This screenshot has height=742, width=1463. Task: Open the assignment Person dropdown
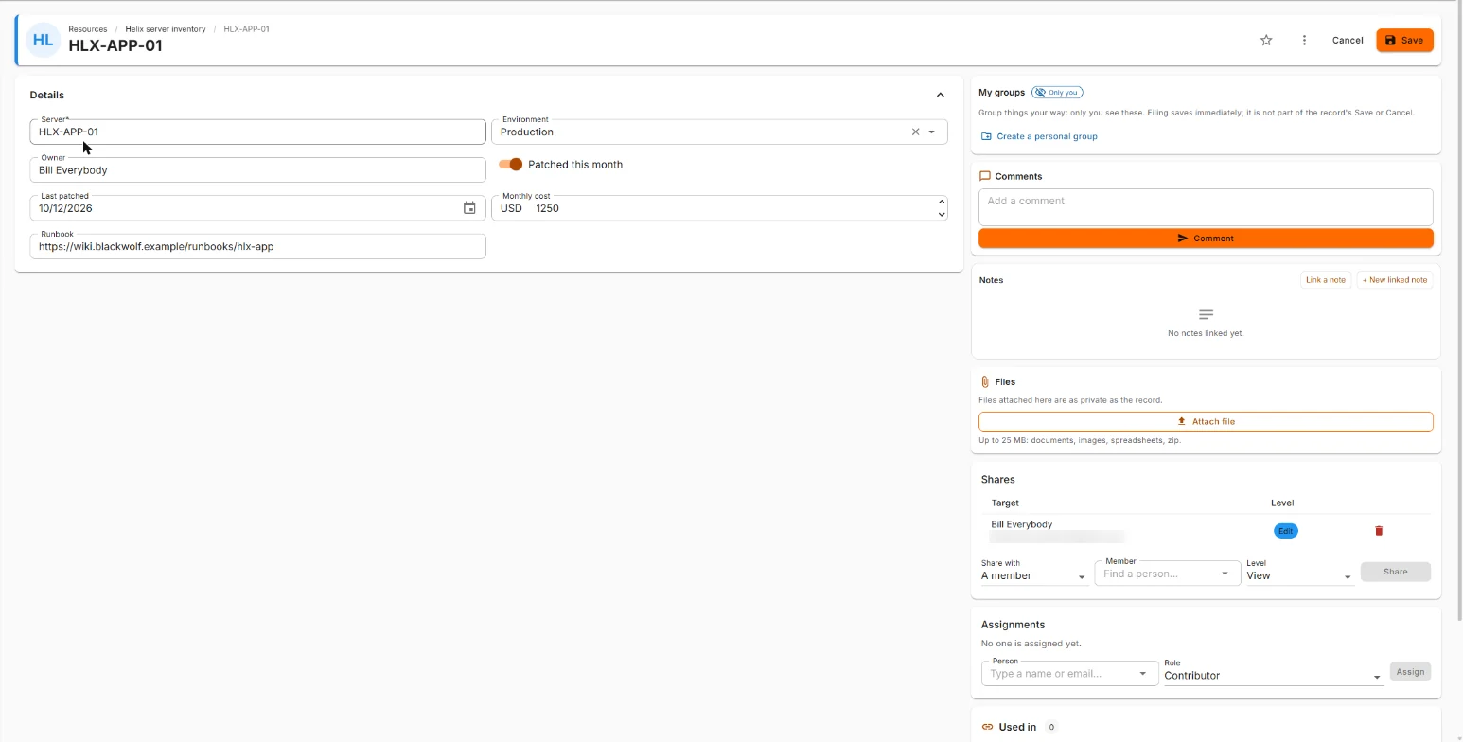click(x=1142, y=674)
